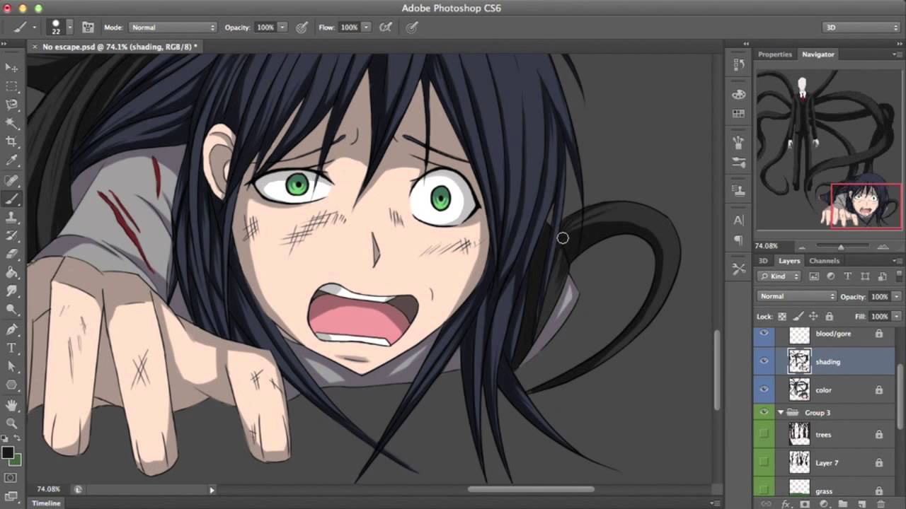Screen dimensions: 906x509
Task: Toggle the Brush panel from options bar
Action: [x=88, y=28]
